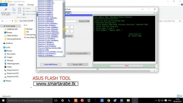Click model list scroll-up arrow
The image size is (183, 103).
coord(63,1)
